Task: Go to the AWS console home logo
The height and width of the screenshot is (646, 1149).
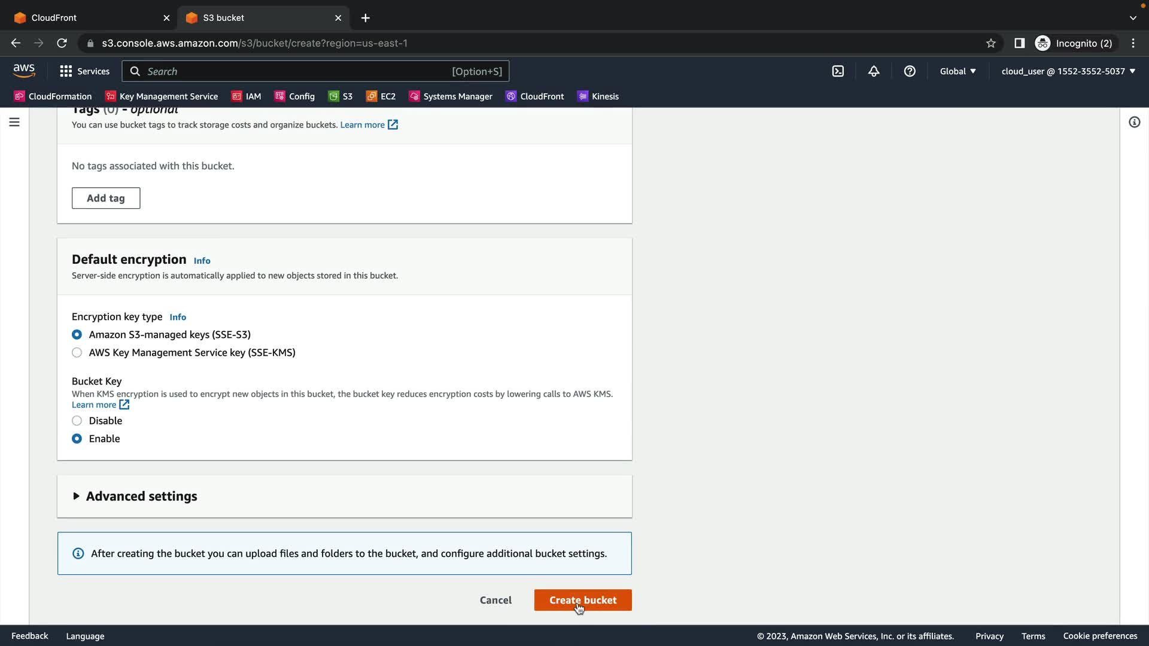Action: [24, 71]
